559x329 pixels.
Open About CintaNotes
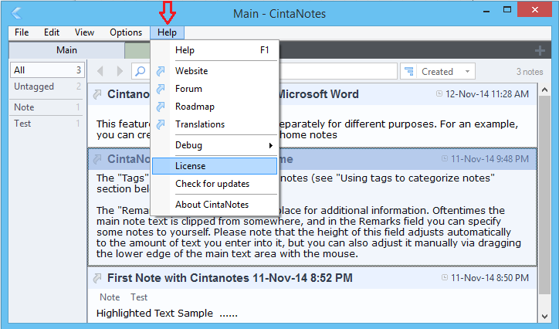pyautogui.click(x=215, y=205)
